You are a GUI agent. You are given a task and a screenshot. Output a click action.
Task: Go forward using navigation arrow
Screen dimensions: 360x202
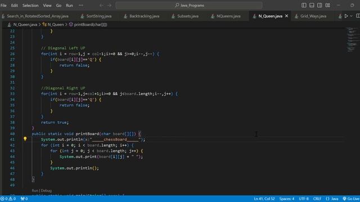click(110, 5)
